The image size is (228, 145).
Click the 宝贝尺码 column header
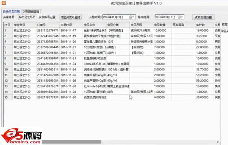pyautogui.click(x=141, y=25)
